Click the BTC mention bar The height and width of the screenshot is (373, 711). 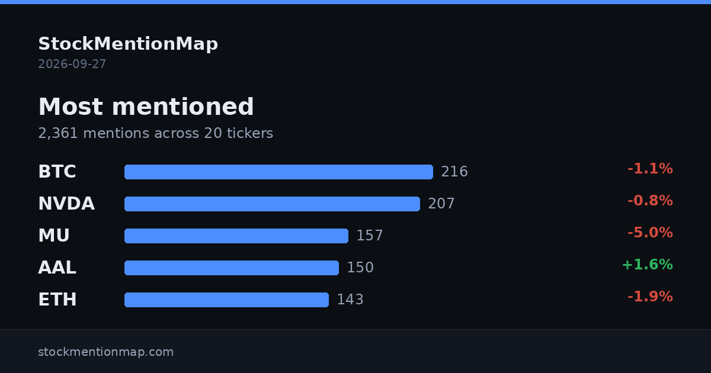278,172
